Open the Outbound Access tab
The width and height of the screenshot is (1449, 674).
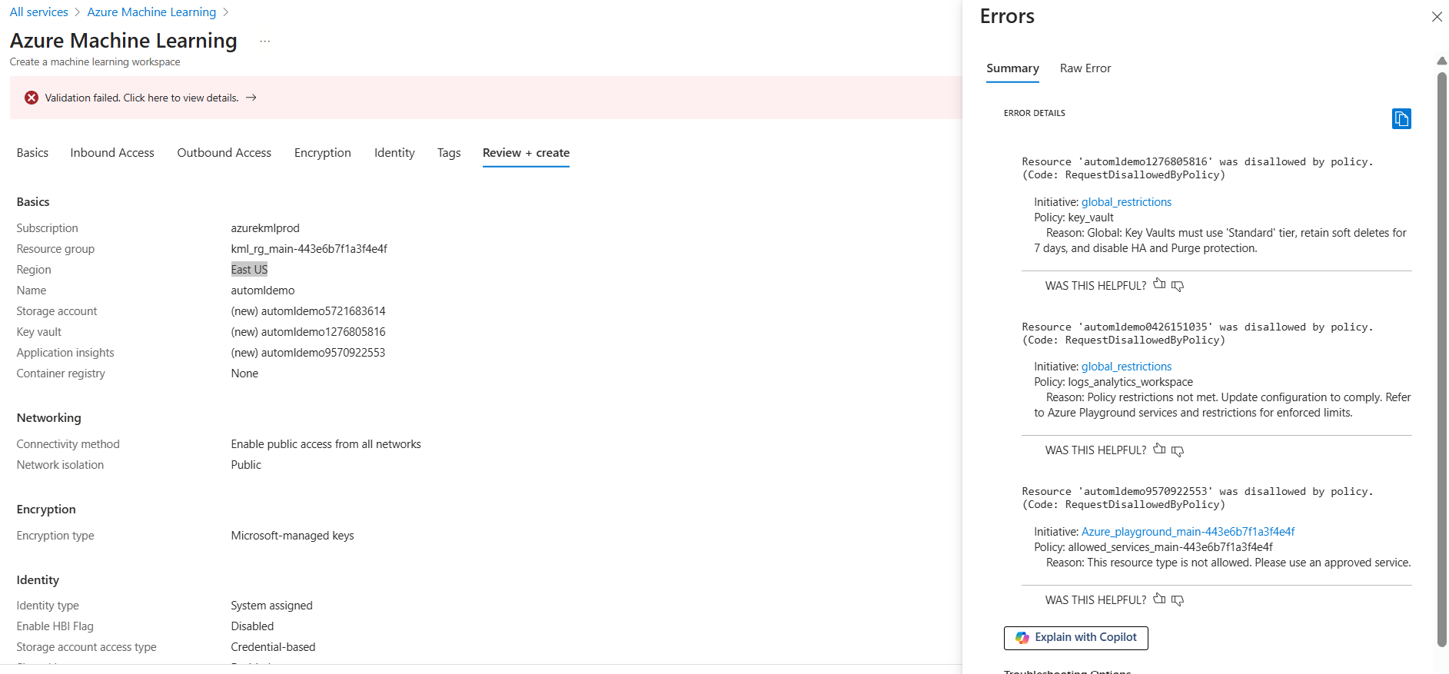tap(224, 153)
